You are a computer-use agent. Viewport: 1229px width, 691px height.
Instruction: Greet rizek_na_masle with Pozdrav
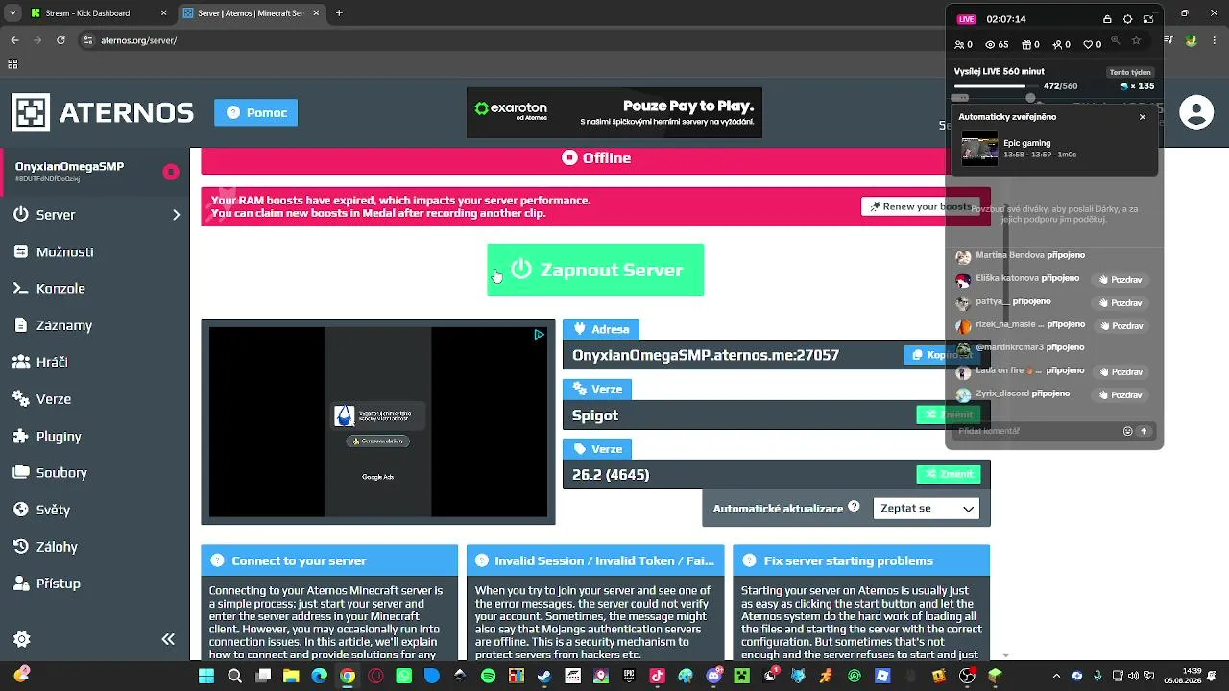(x=1121, y=326)
